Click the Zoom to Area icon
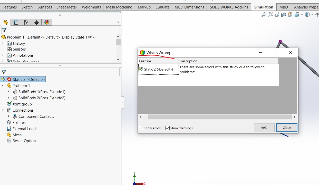The width and height of the screenshot is (319, 185). [270, 15]
